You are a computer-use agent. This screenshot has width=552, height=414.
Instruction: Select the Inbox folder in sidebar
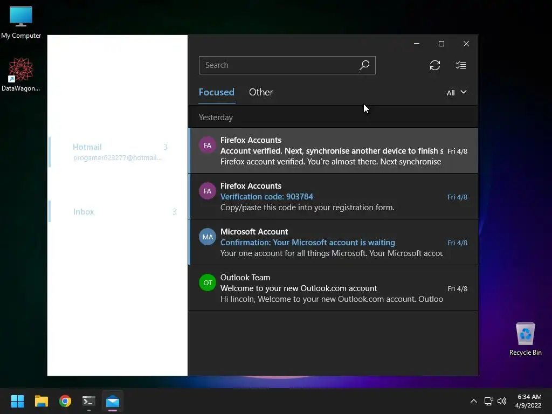(x=118, y=211)
